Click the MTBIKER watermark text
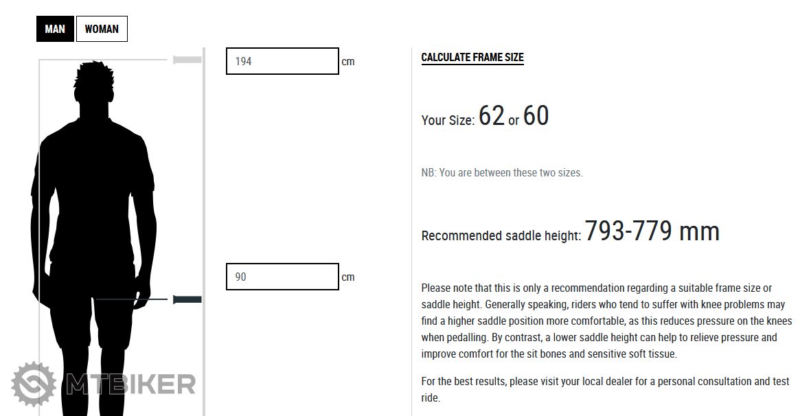This screenshot has width=811, height=416. tap(130, 384)
